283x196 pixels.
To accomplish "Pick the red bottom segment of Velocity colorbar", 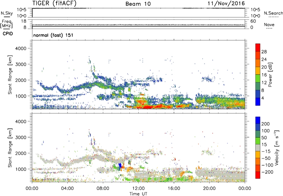I will 258,175.
